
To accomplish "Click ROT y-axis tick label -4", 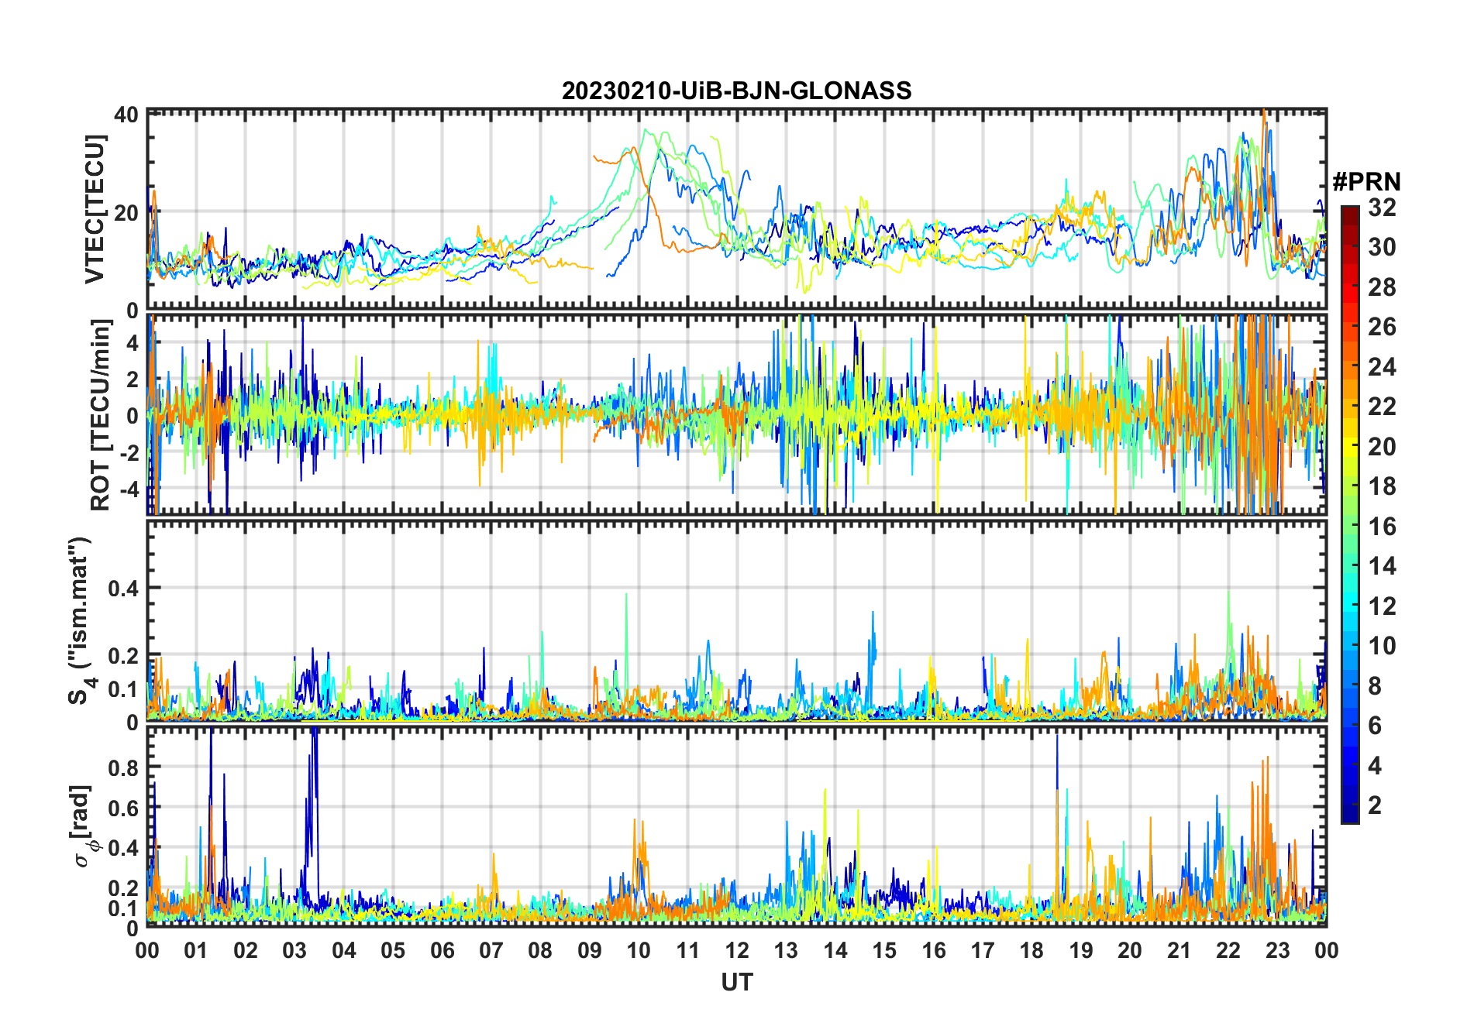I will [x=129, y=489].
